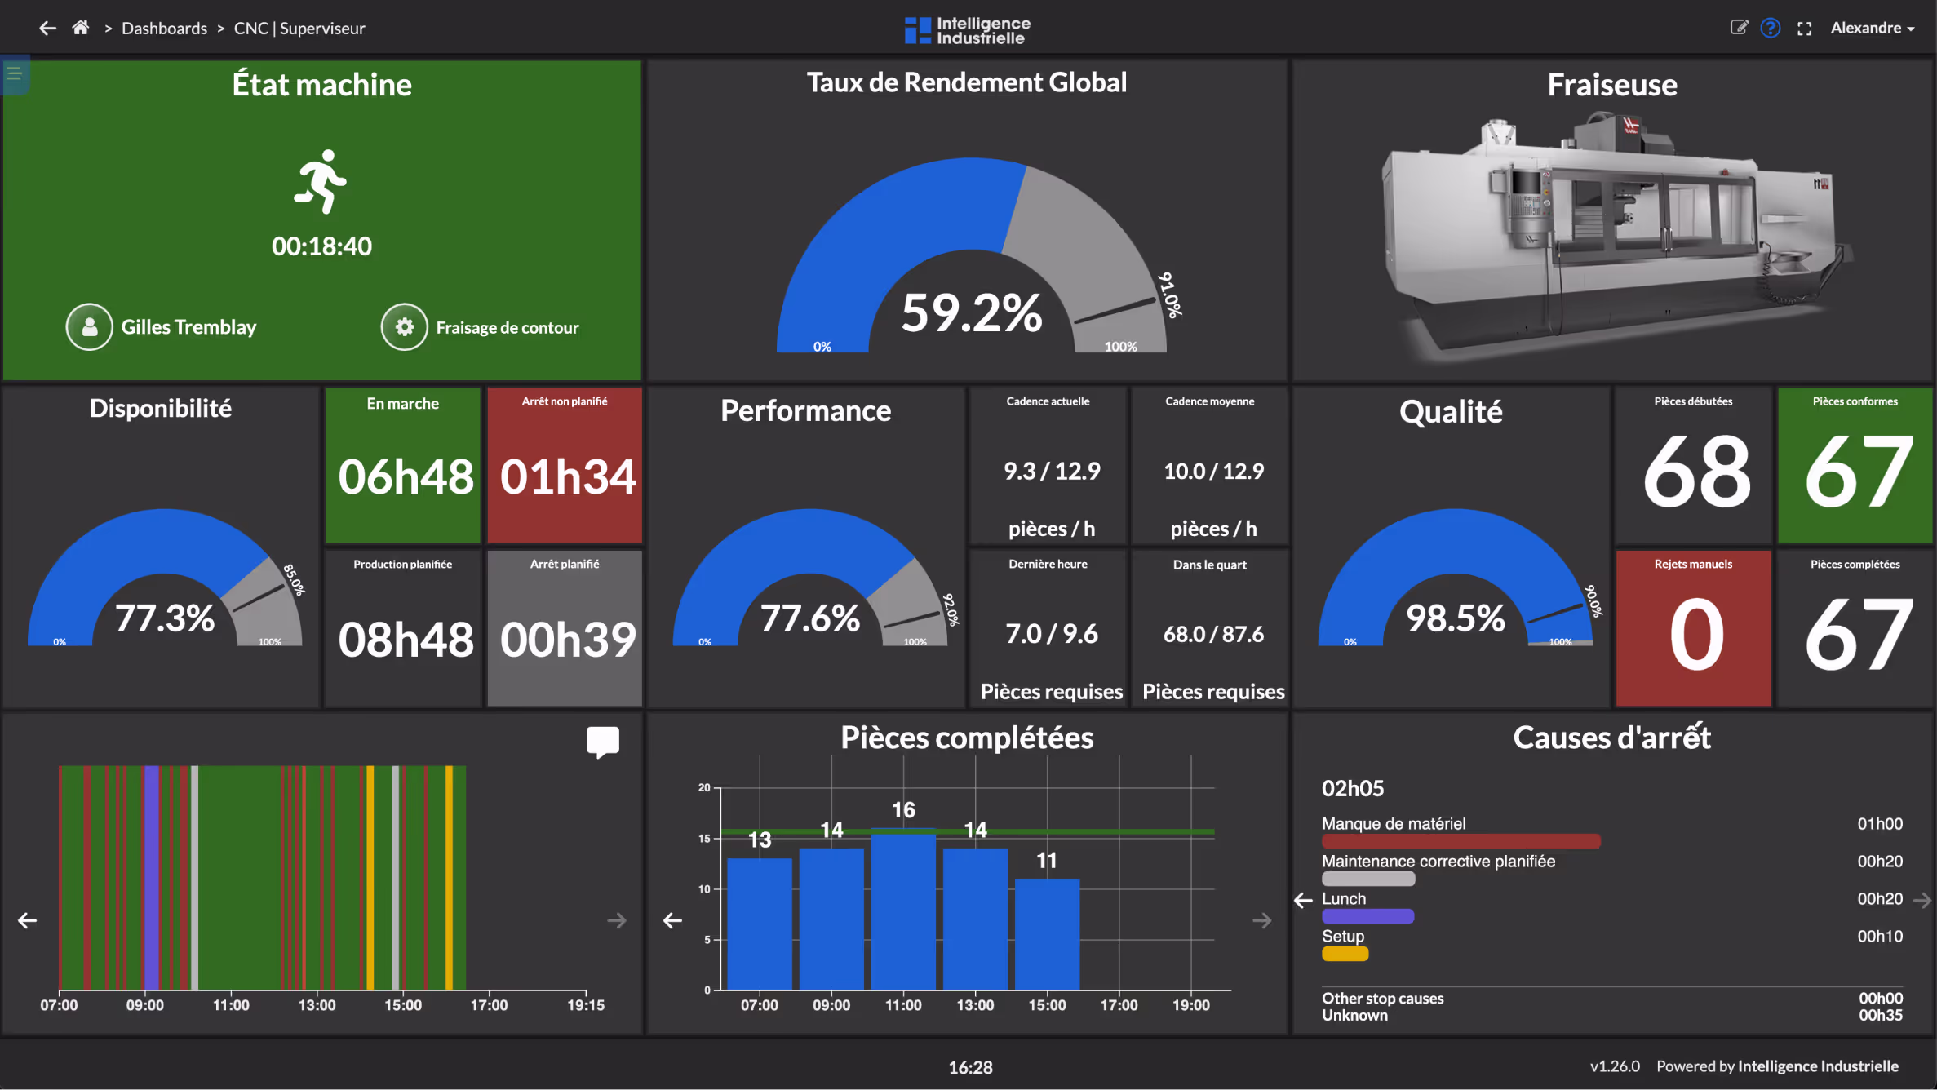Open the hamburger sidebar menu
Image resolution: width=1937 pixels, height=1090 pixels.
14,74
